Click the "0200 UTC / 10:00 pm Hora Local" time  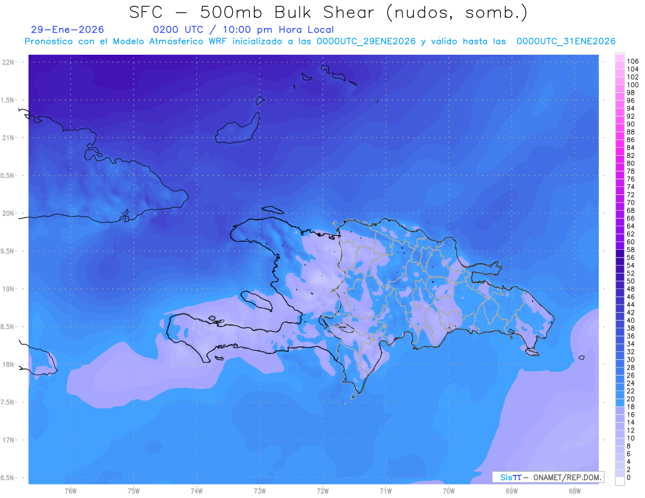point(243,30)
